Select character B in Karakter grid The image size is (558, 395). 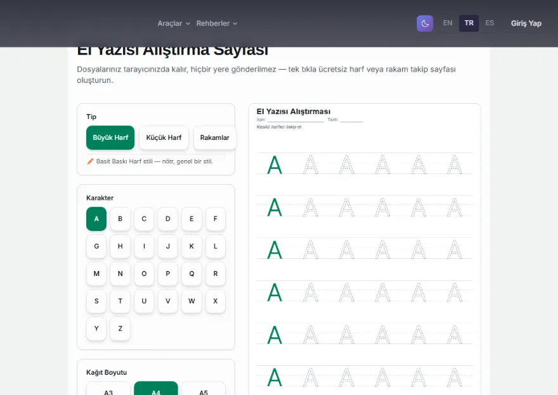[x=120, y=219]
